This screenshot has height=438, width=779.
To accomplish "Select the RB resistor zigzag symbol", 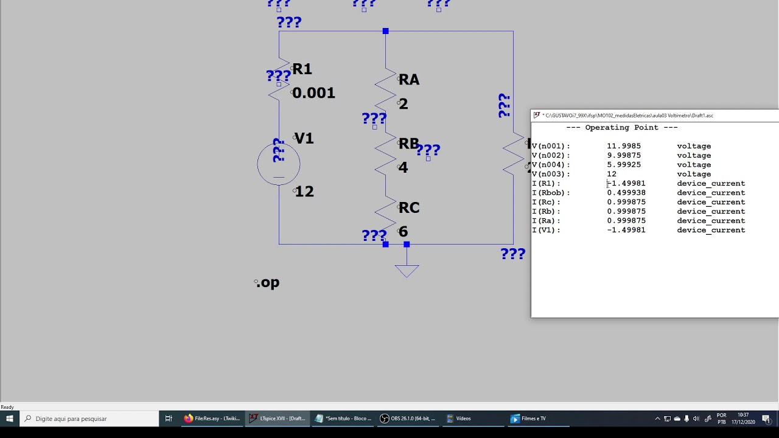I will 385,153.
